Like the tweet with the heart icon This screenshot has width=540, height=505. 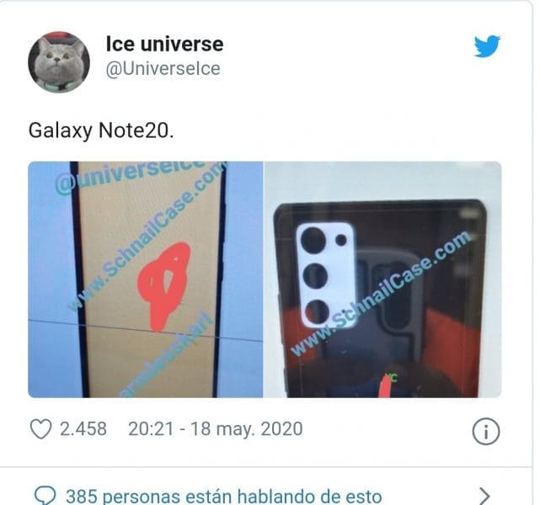[41, 428]
